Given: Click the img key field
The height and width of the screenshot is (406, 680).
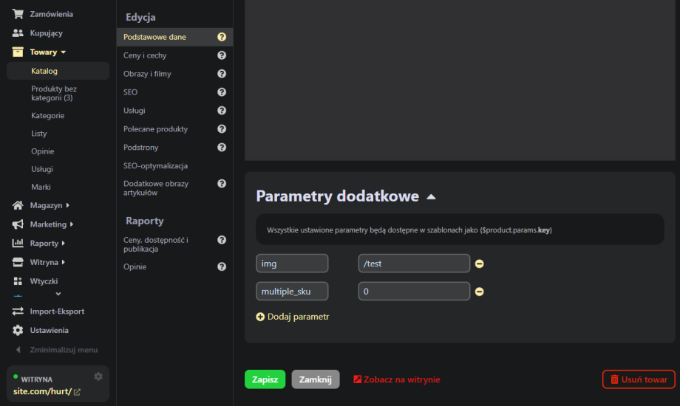Looking at the screenshot, I should [292, 264].
